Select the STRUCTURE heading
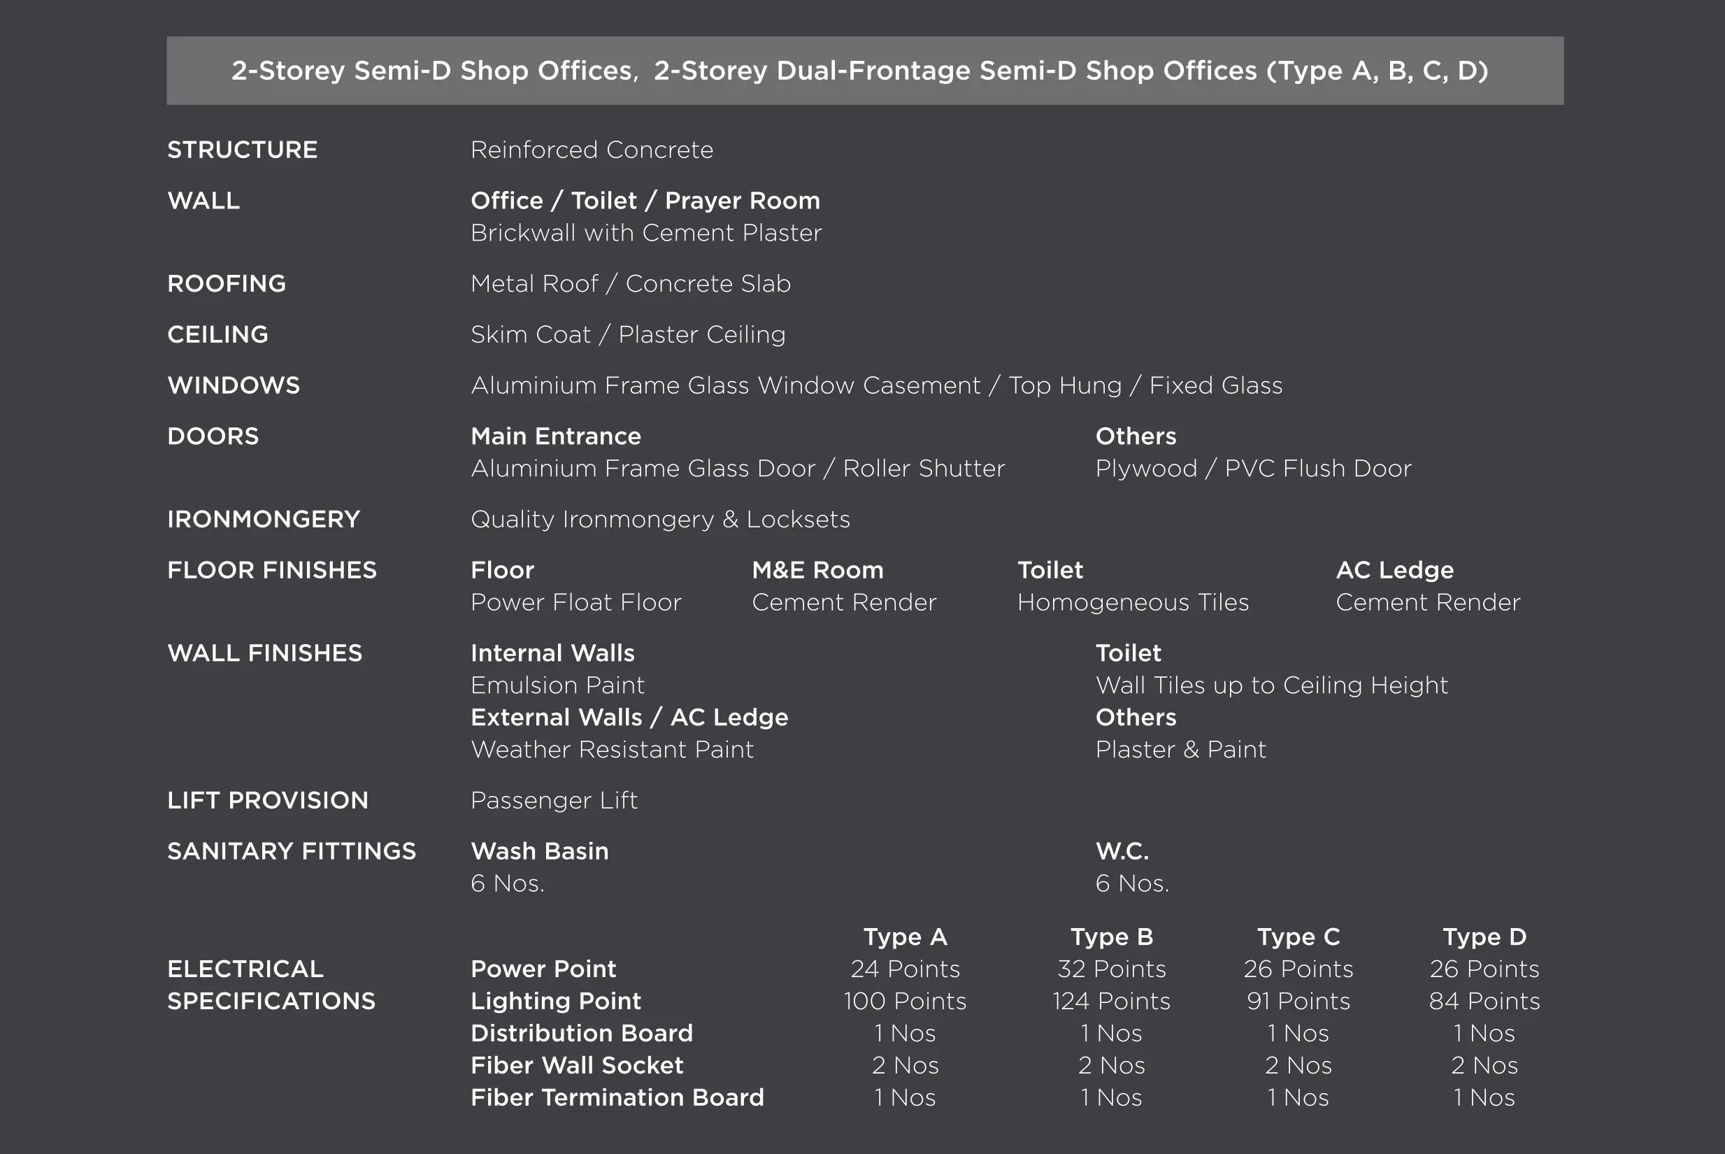Screen dimensions: 1725x1154 [x=242, y=150]
